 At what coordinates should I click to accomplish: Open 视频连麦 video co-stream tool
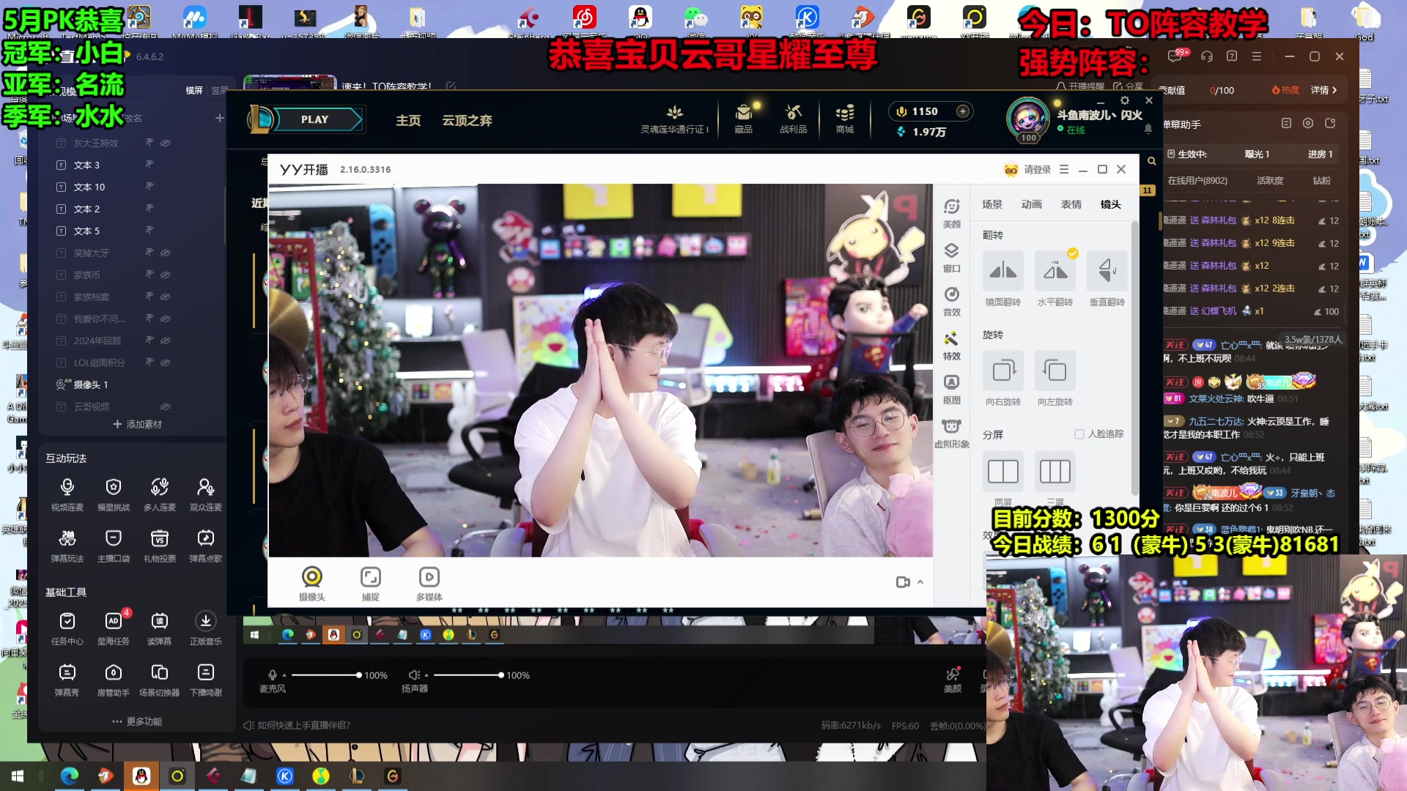67,494
